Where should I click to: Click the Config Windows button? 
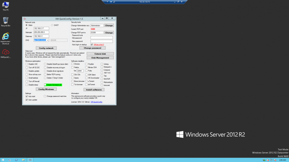tap(46, 89)
